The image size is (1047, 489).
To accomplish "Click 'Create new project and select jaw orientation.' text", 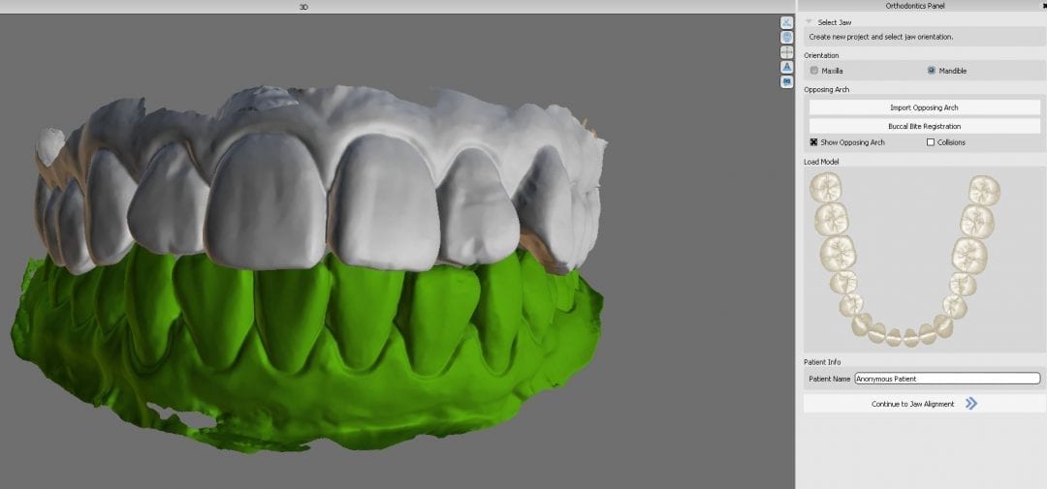I will pyautogui.click(x=880, y=37).
